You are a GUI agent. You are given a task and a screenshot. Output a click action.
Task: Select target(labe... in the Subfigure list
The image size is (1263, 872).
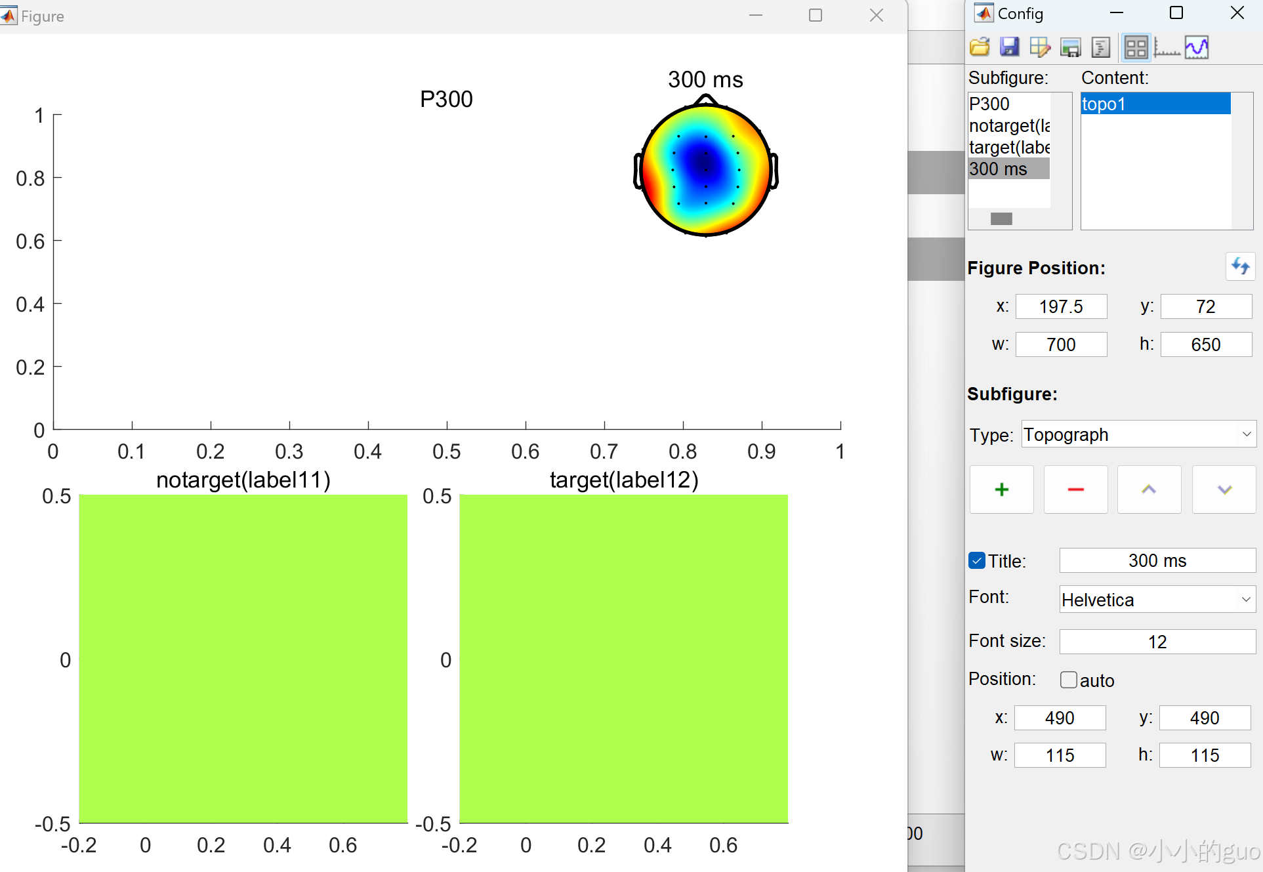pyautogui.click(x=1009, y=147)
